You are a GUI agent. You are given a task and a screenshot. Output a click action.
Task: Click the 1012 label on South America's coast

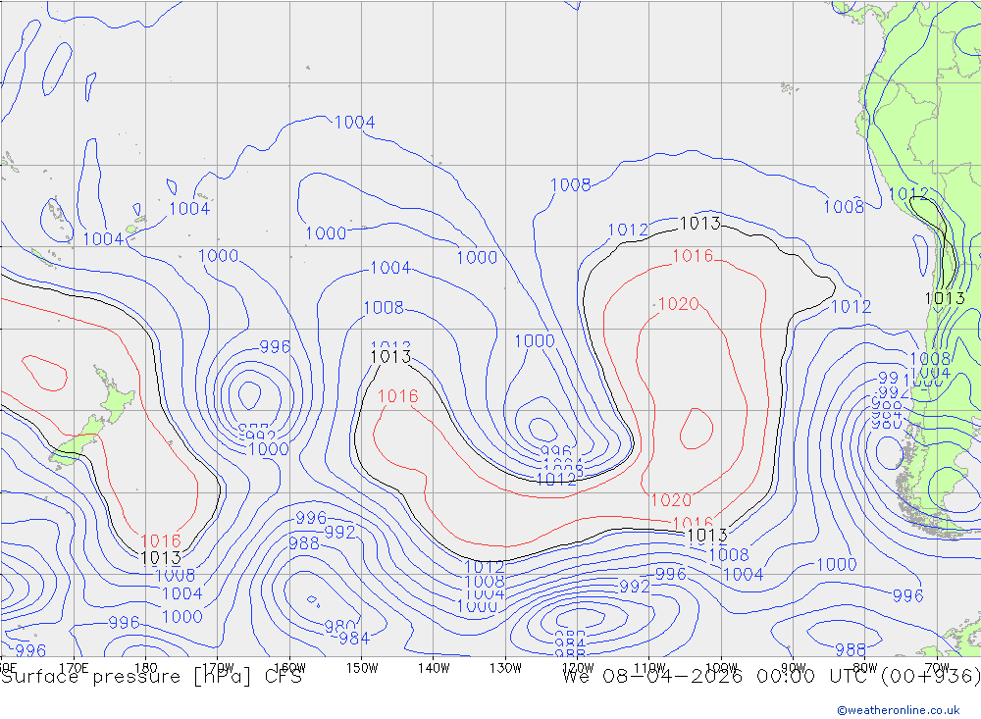[x=908, y=193]
